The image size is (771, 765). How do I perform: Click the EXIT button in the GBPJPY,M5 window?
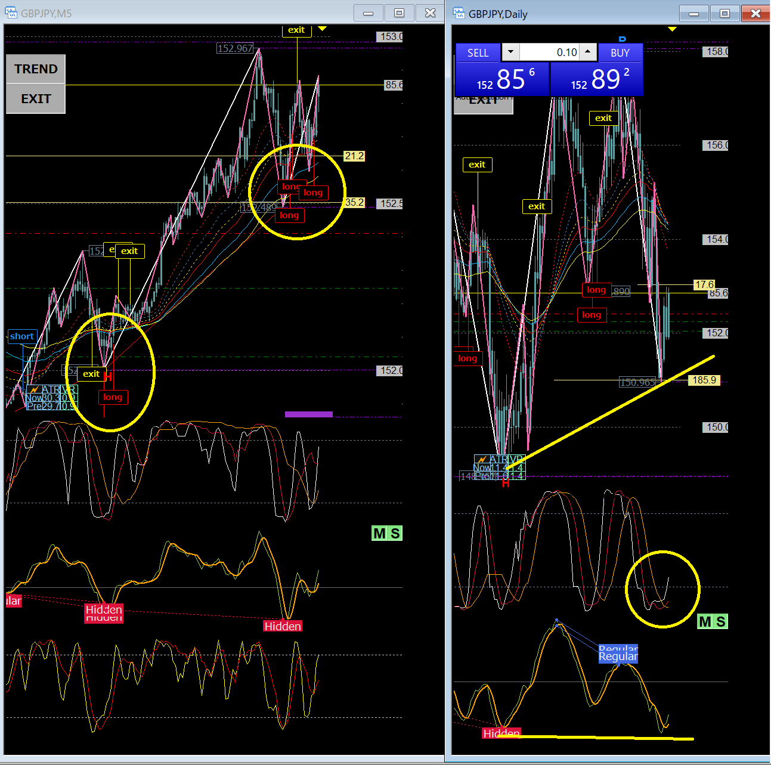coord(36,99)
